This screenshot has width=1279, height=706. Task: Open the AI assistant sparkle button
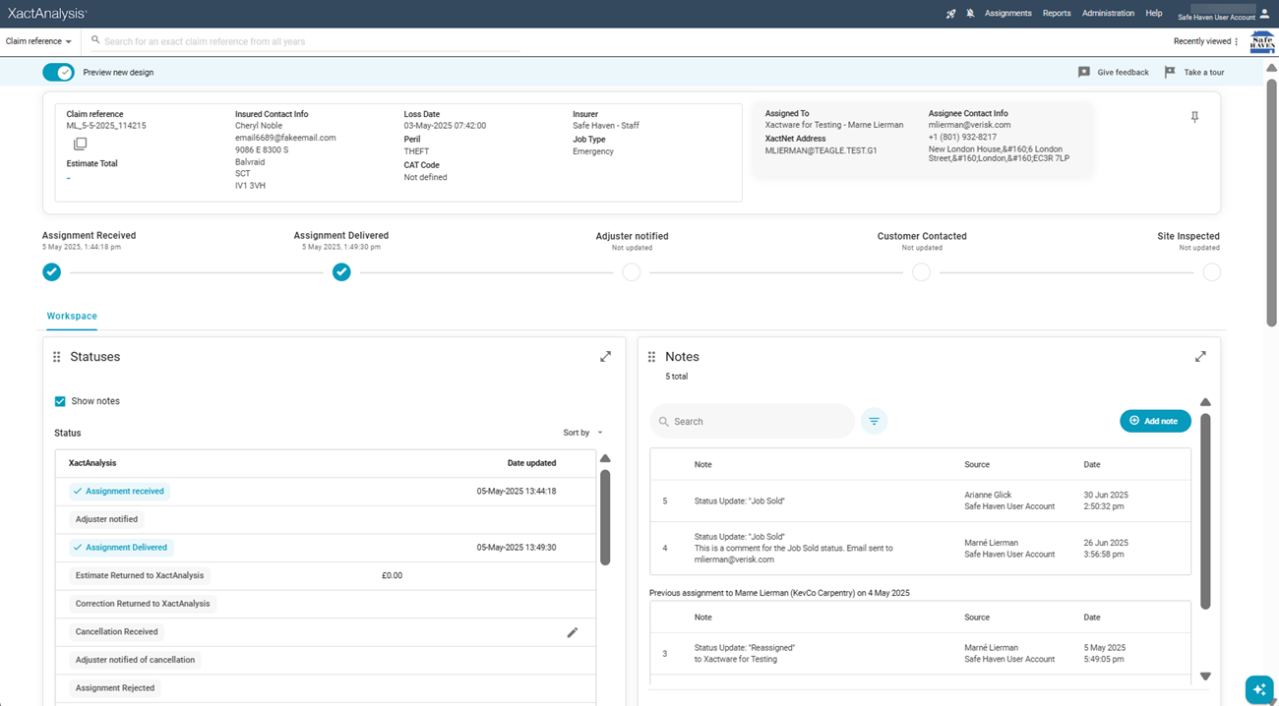click(1258, 689)
